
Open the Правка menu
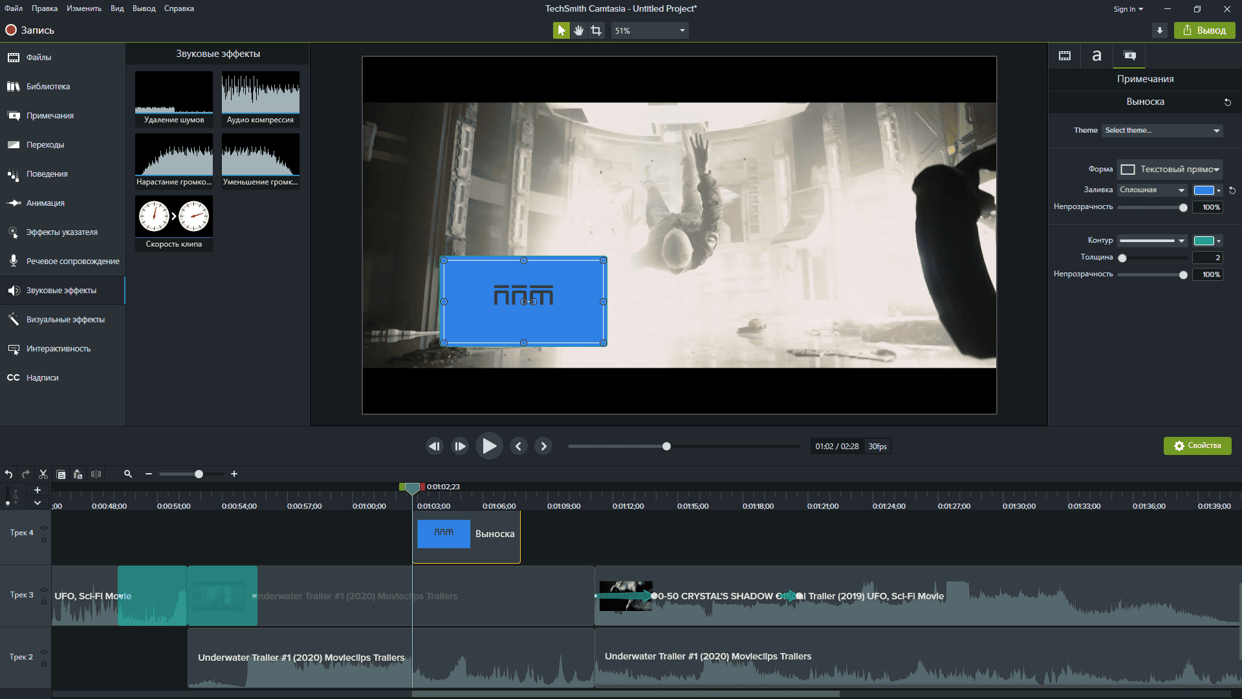[45, 8]
